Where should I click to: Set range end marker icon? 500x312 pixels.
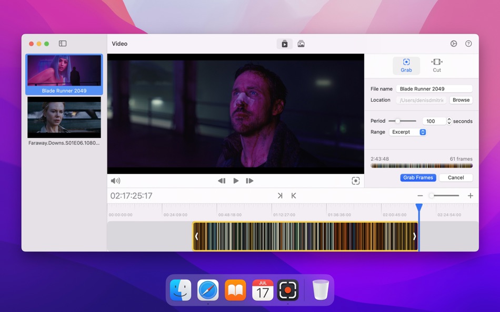tap(280, 195)
